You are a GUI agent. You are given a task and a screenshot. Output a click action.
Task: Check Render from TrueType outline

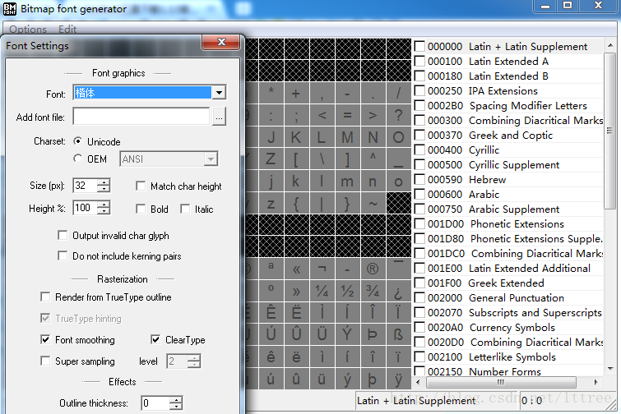[45, 297]
